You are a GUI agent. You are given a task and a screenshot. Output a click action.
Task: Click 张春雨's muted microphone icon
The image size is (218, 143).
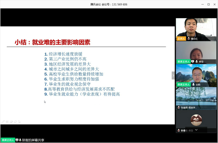(x=178, y=108)
